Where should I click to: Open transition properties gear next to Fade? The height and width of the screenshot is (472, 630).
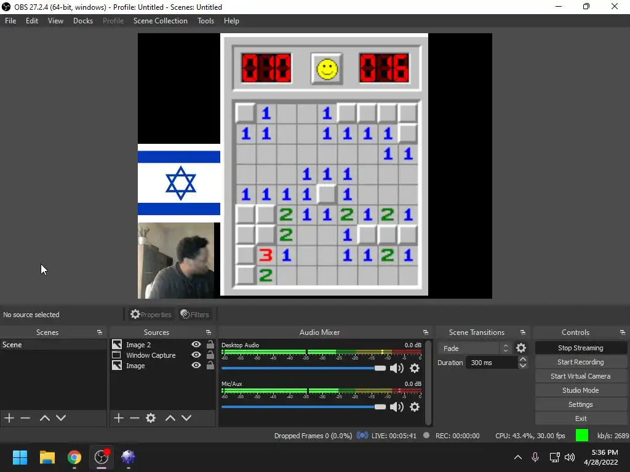click(521, 348)
